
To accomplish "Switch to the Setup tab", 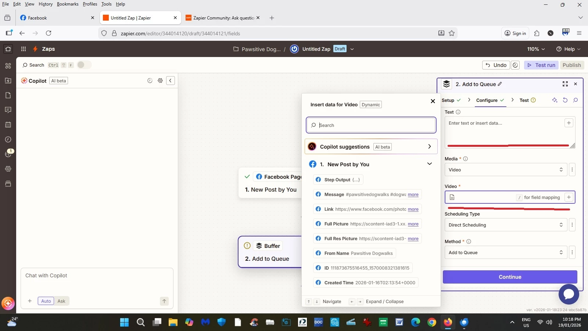I will (x=451, y=100).
